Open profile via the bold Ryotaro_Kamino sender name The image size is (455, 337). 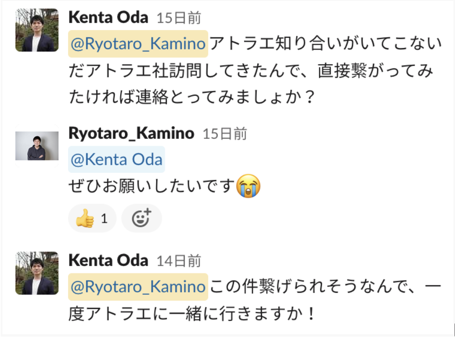click(x=131, y=133)
